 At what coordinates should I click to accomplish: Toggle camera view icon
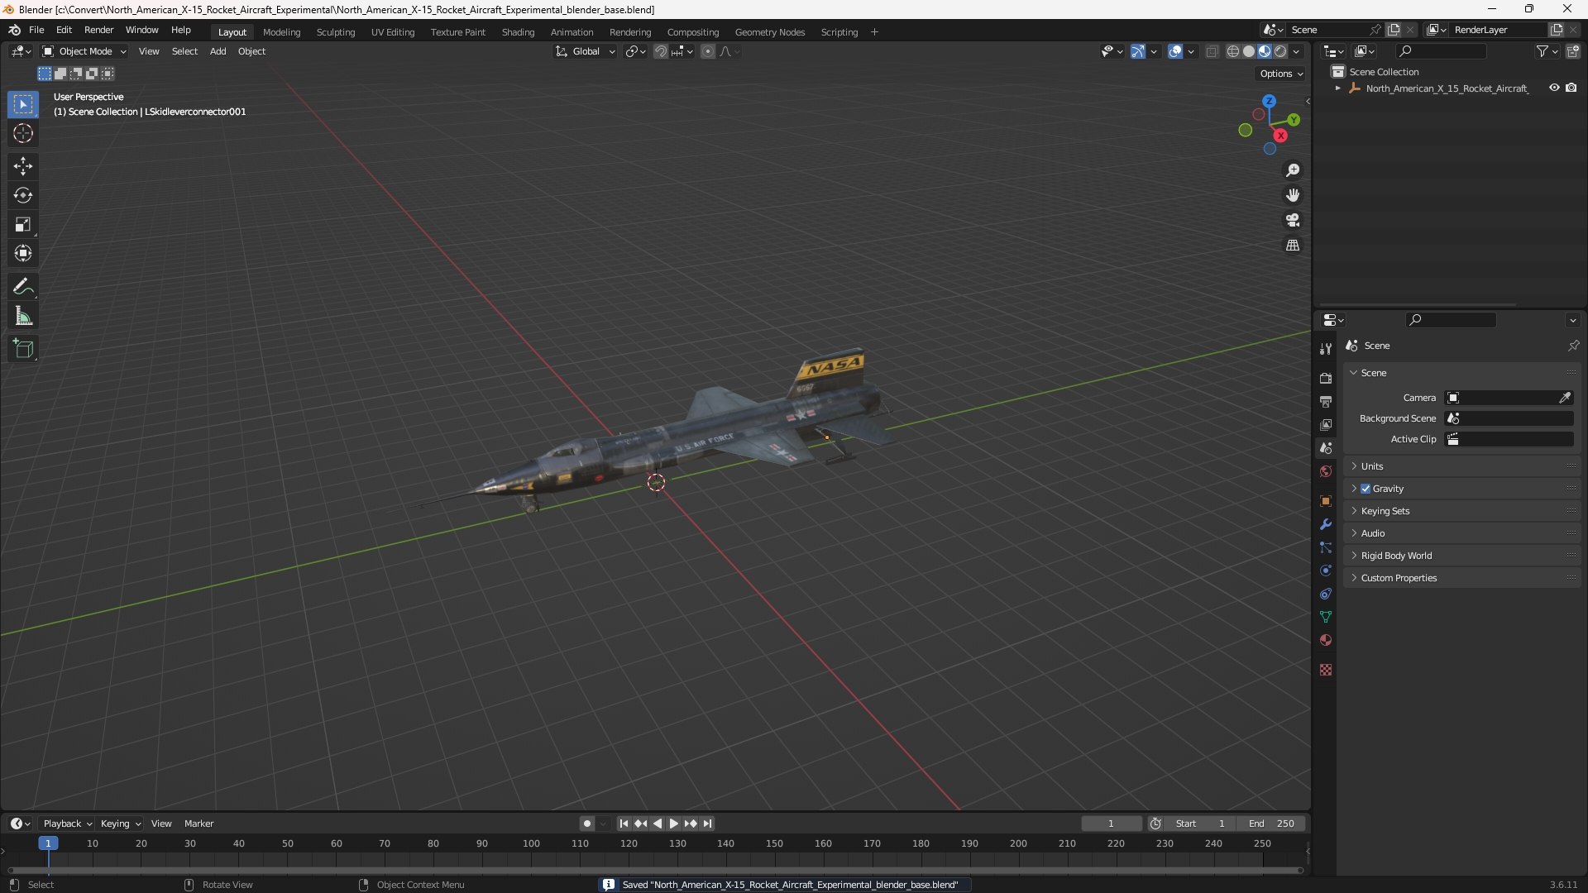point(1293,220)
